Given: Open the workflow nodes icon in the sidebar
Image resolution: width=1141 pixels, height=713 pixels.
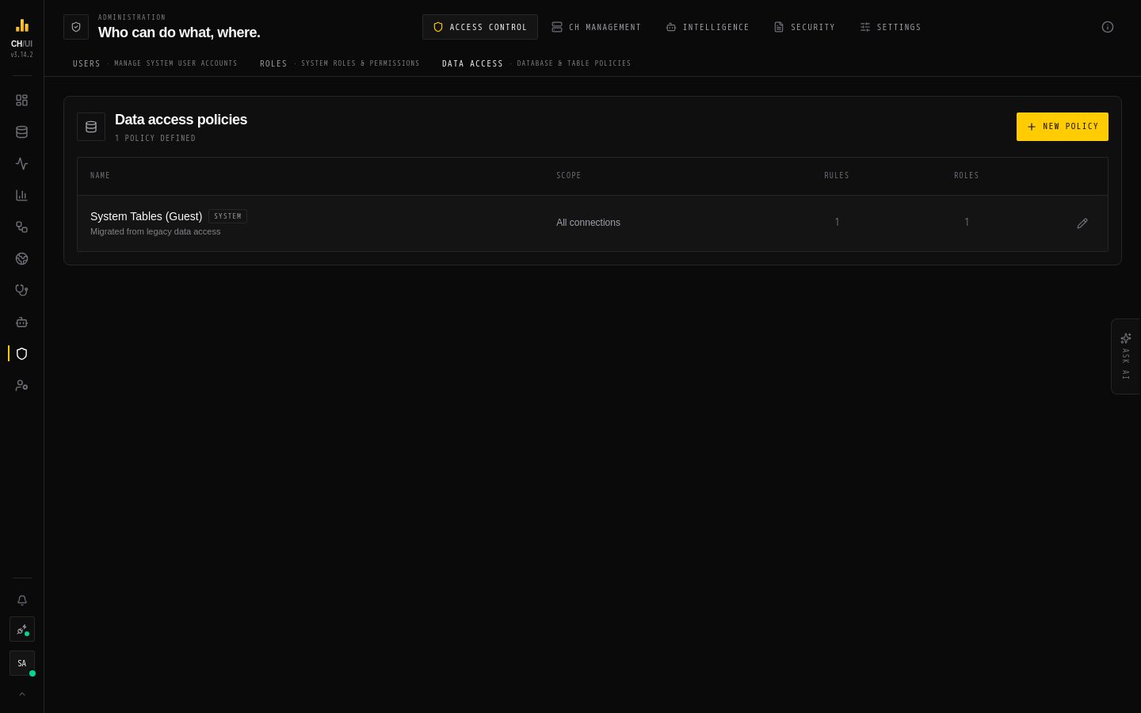Looking at the screenshot, I should (x=22, y=227).
